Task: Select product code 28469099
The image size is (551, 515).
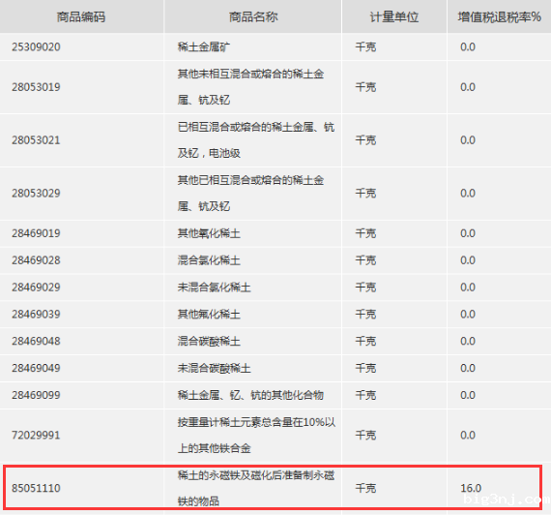Action: tap(36, 395)
